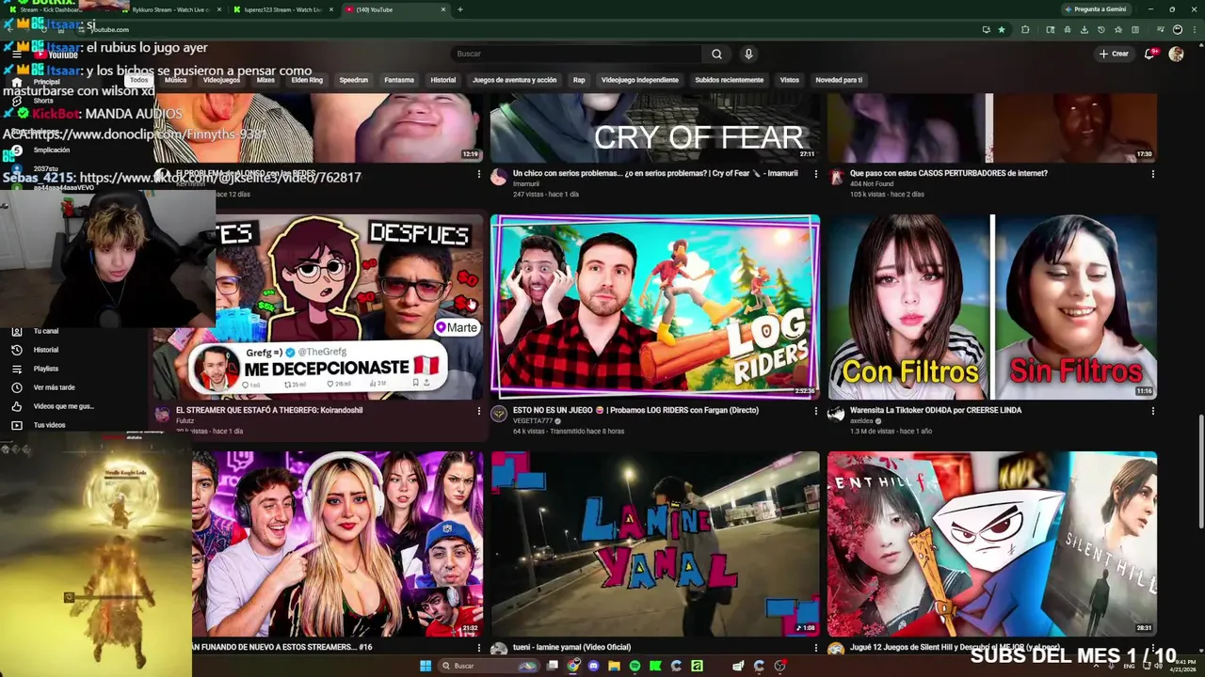Open the browser history clock icon
Viewport: 1205px width, 677px height.
(1101, 29)
